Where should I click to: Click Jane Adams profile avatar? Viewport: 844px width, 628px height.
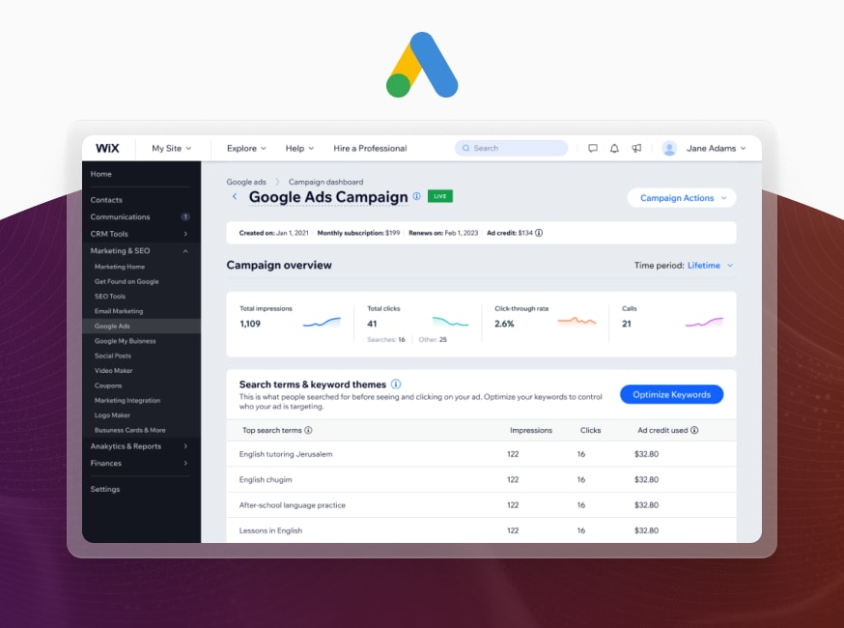(669, 148)
